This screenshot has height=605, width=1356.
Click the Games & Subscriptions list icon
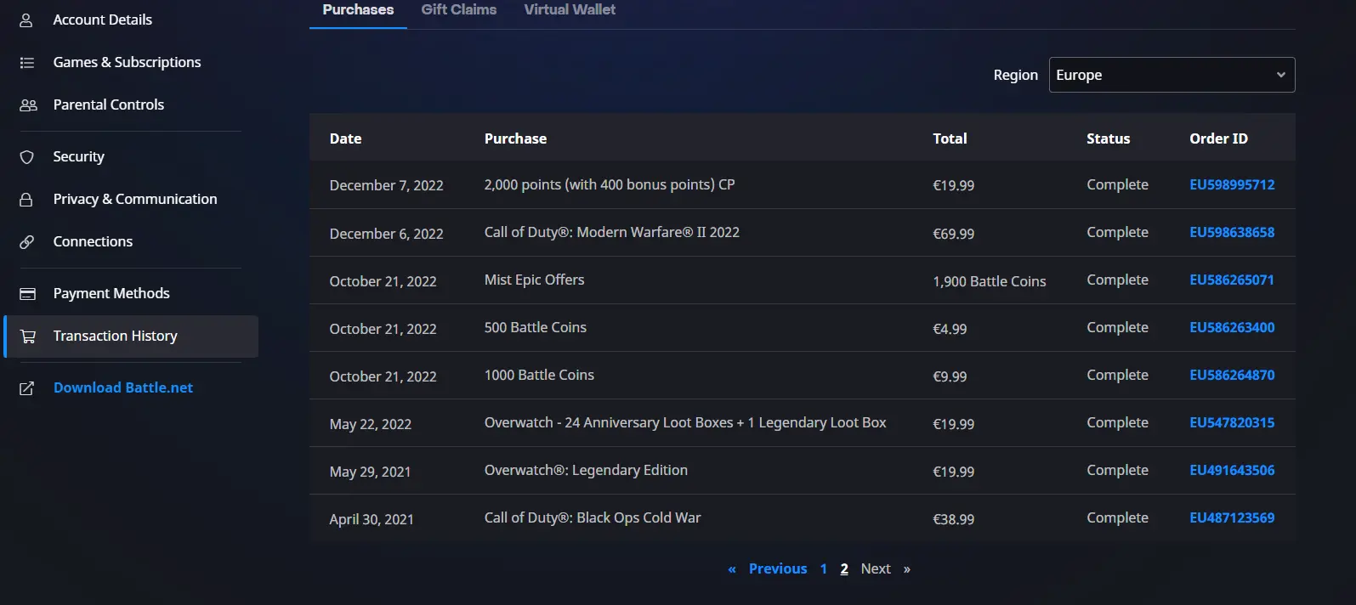point(27,62)
